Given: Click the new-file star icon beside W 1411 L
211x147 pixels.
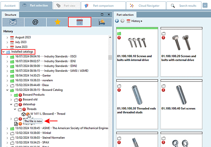Looking at the screenshot, I should coord(28,114).
